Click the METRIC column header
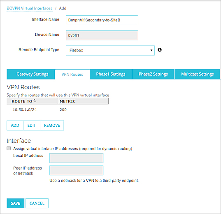 point(83,101)
